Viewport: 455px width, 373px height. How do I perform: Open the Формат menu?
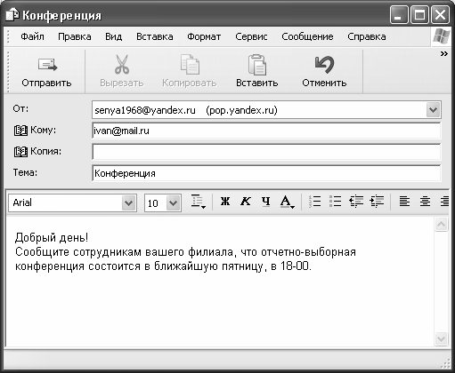[x=204, y=36]
